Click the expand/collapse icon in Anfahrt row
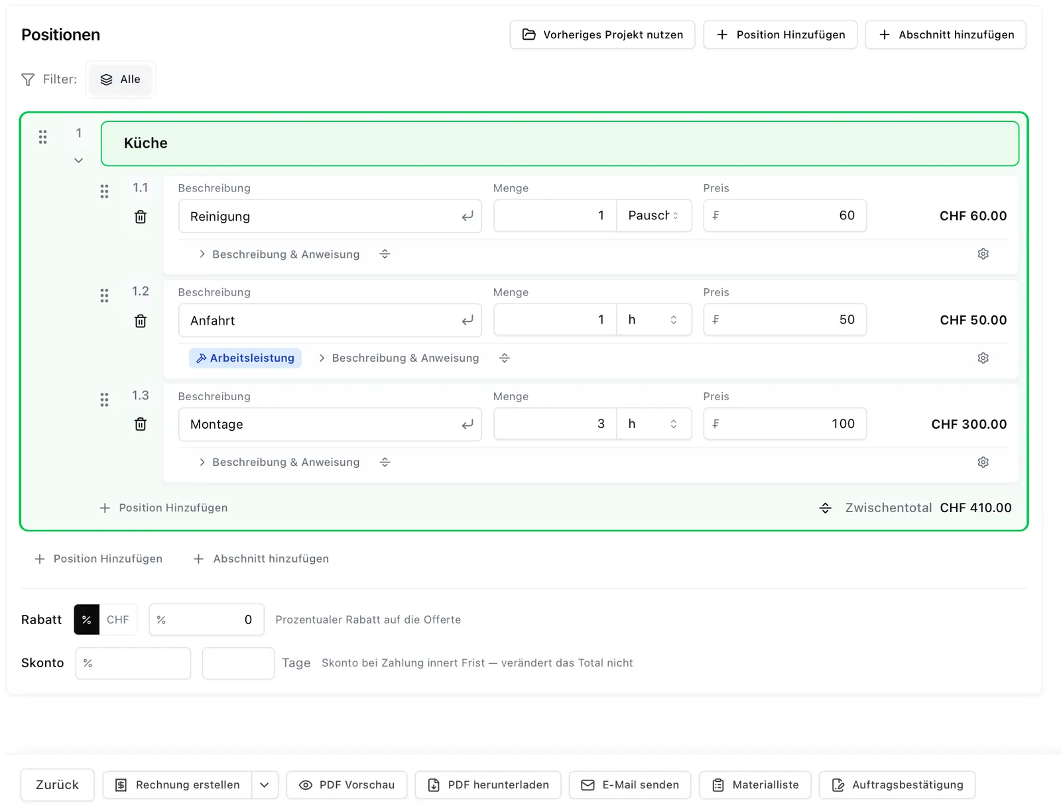Image resolution: width=1061 pixels, height=811 pixels. click(x=505, y=358)
